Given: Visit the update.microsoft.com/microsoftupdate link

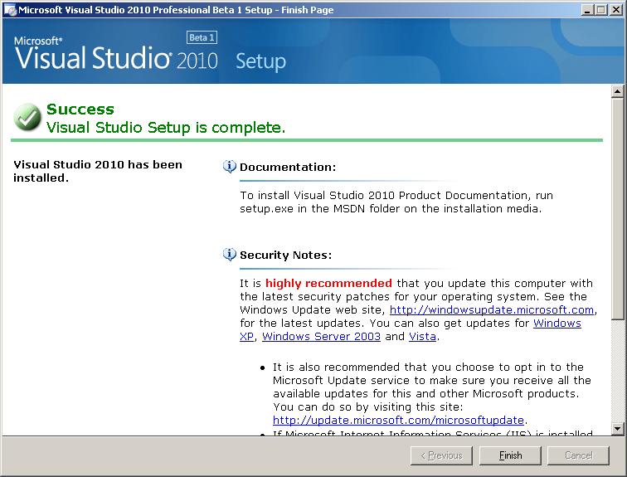Looking at the screenshot, I should tap(398, 421).
